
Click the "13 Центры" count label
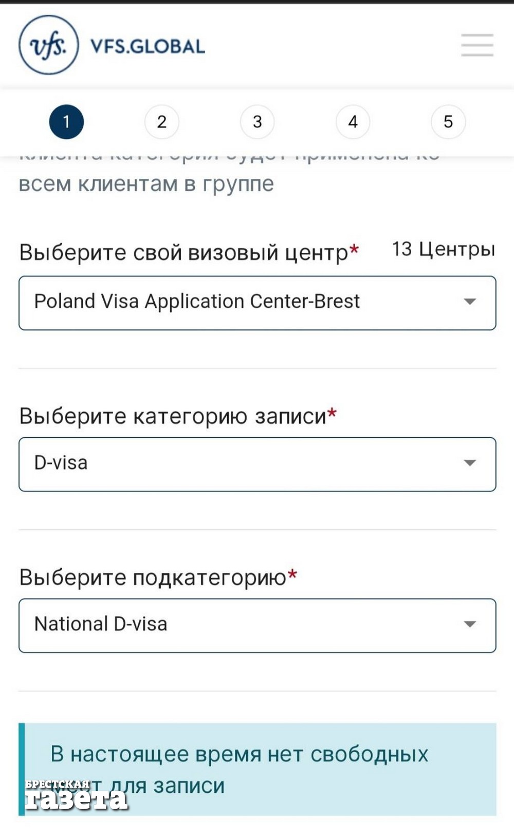click(x=444, y=249)
